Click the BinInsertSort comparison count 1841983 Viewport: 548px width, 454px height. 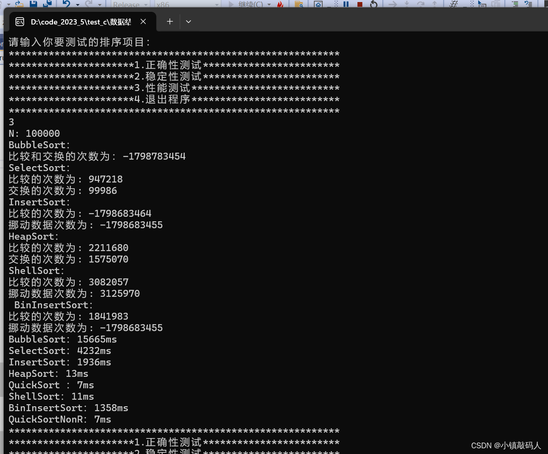[109, 316]
